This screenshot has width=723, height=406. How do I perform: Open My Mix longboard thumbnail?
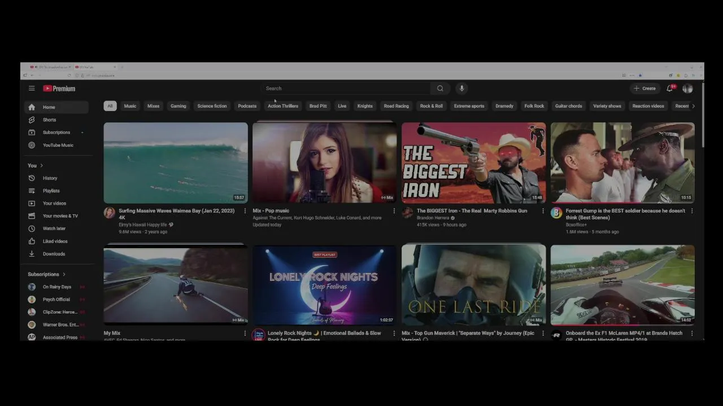click(176, 285)
